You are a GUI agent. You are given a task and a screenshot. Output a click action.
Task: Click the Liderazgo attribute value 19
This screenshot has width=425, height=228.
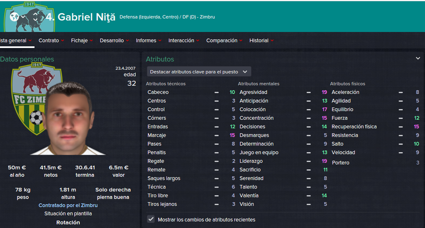tap(324, 161)
